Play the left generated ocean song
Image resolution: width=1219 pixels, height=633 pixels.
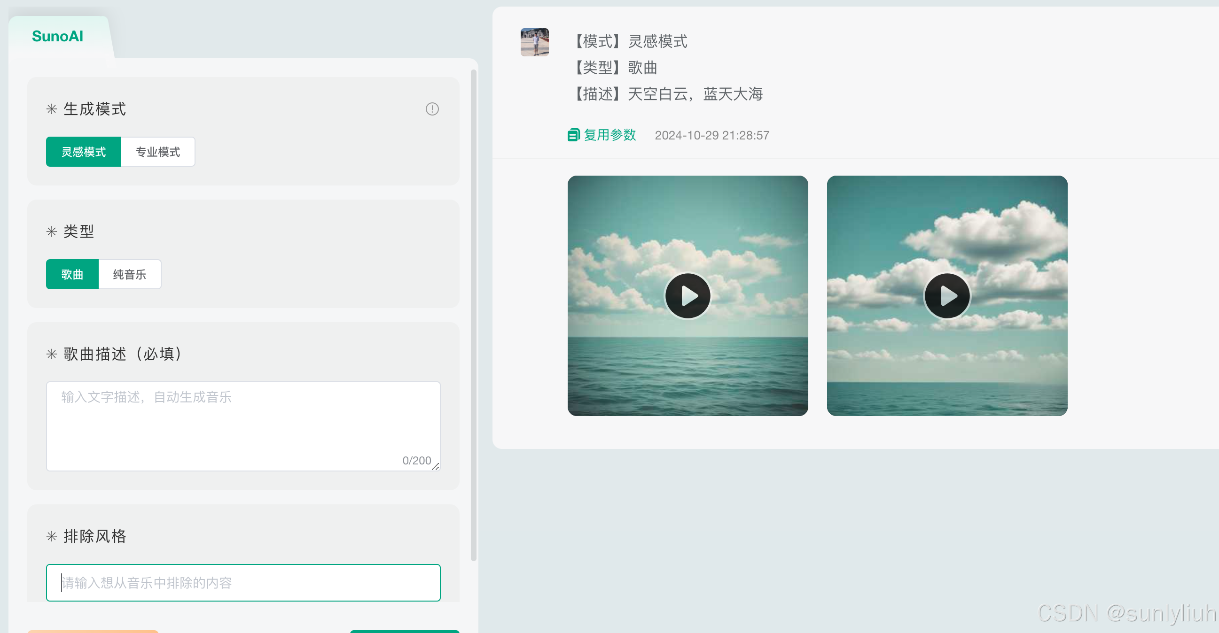click(687, 296)
